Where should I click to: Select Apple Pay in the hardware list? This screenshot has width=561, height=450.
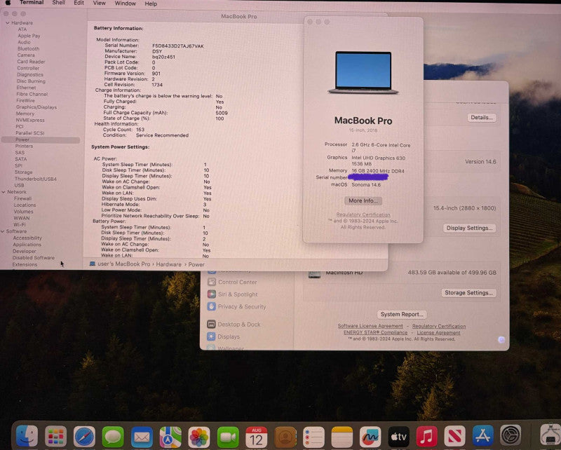[x=29, y=36]
